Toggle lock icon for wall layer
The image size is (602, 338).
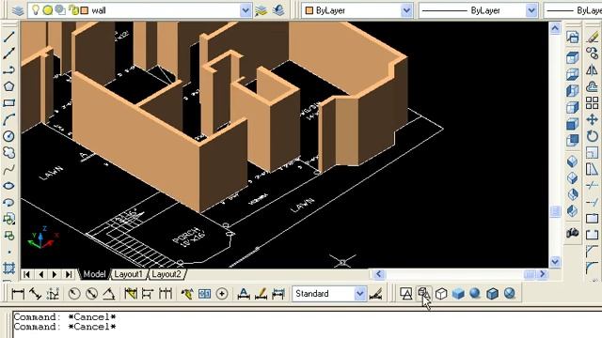point(73,10)
